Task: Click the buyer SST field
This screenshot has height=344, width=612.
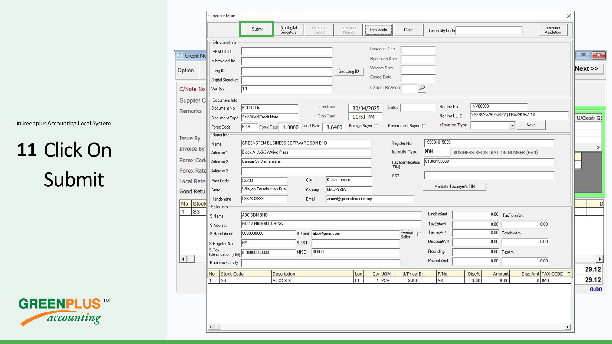Action: (489, 176)
